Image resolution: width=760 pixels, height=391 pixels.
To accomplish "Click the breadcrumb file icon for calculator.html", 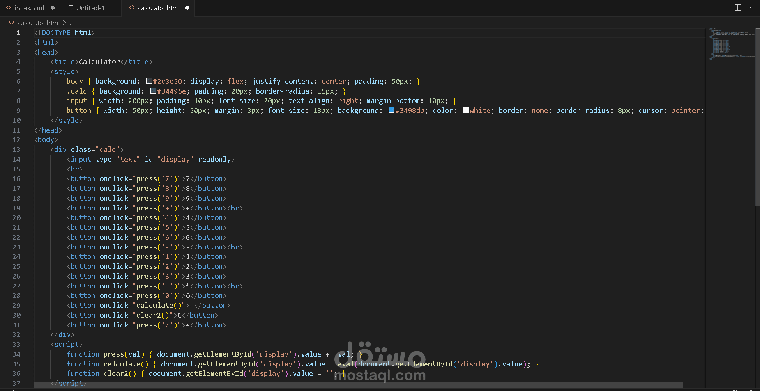I will click(x=11, y=23).
